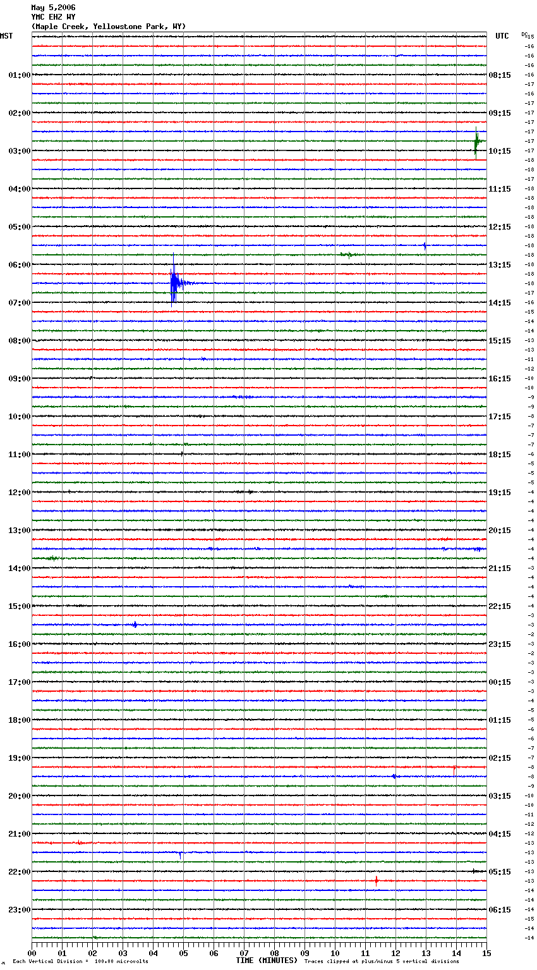Click the '06:15' UTC time label
Screen dimensions: 537x970
click(x=500, y=910)
